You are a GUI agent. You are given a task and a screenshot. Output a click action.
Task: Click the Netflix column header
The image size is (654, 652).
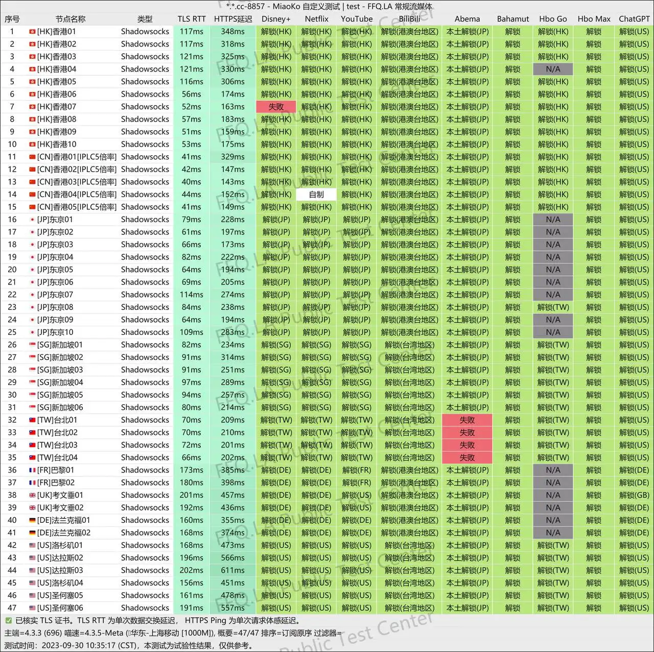point(317,19)
